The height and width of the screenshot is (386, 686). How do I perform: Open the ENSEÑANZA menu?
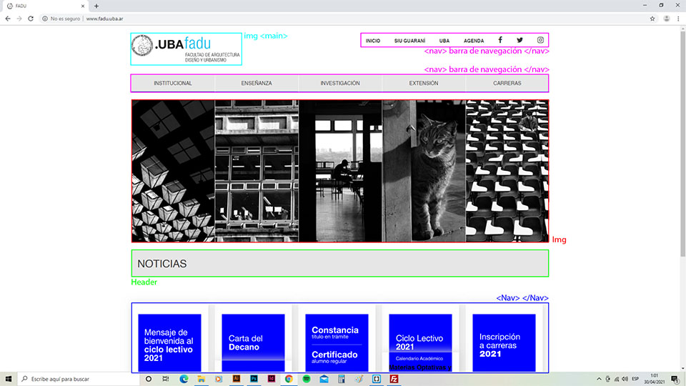coord(257,83)
